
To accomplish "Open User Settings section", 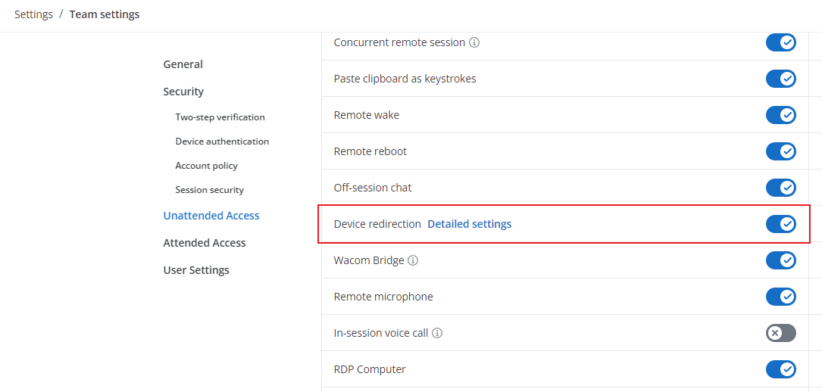I will [x=196, y=270].
